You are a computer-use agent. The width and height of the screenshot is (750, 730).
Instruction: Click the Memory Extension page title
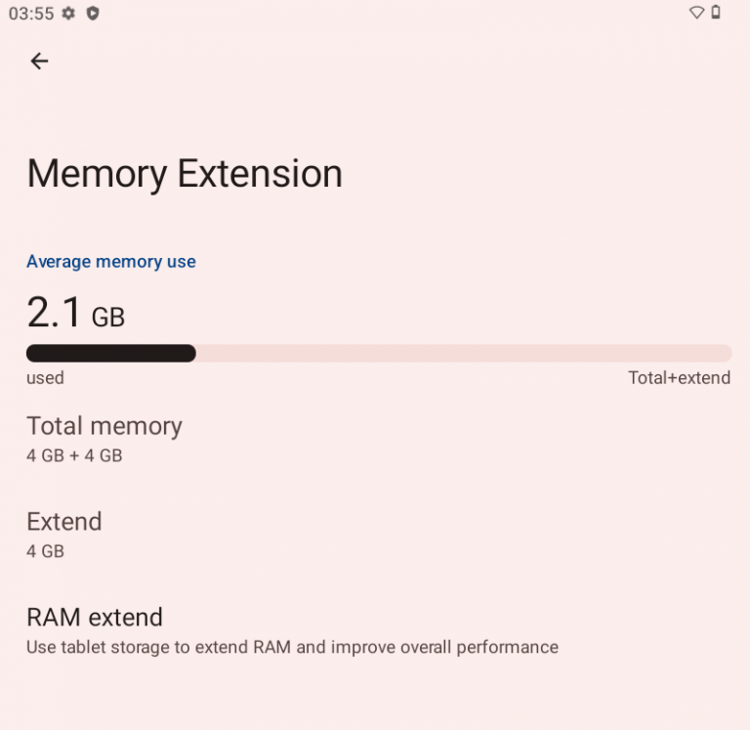tap(185, 174)
